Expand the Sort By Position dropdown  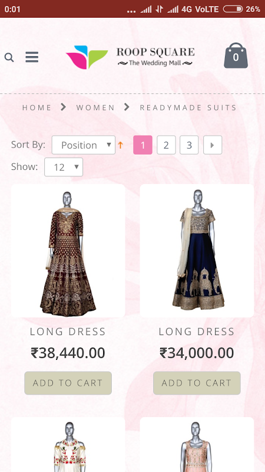pos(84,145)
